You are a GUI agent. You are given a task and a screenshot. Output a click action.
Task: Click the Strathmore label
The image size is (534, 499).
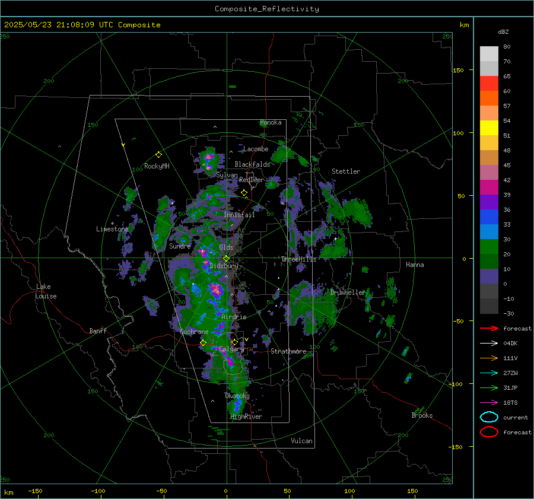288,351
